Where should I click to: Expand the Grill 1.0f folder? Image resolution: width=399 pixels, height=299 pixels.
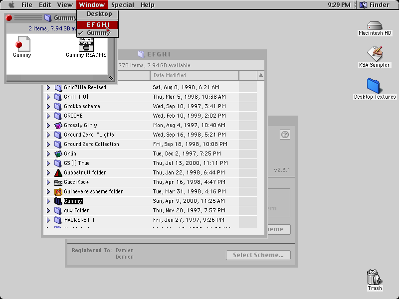(x=48, y=97)
